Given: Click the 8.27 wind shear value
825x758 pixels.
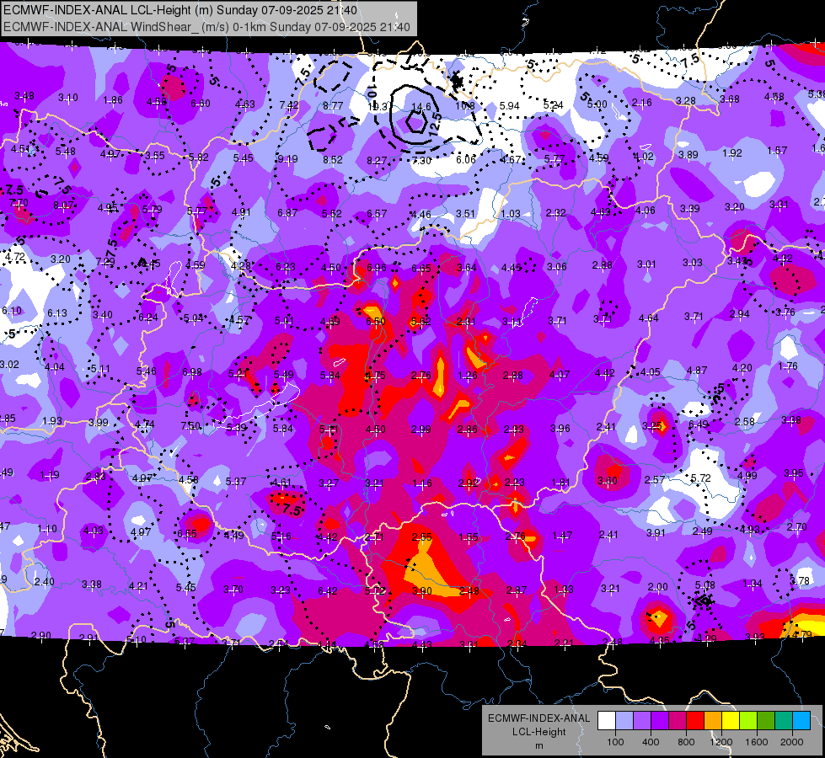Looking at the screenshot, I should coord(377,160).
